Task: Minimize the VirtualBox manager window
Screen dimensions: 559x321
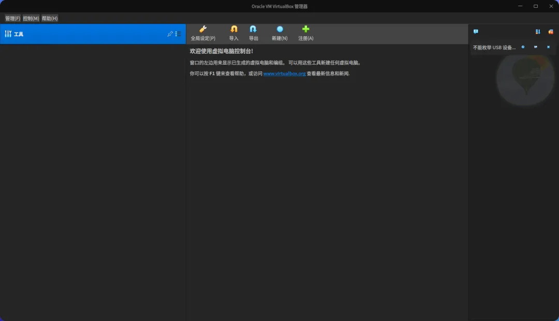Action: tap(520, 6)
